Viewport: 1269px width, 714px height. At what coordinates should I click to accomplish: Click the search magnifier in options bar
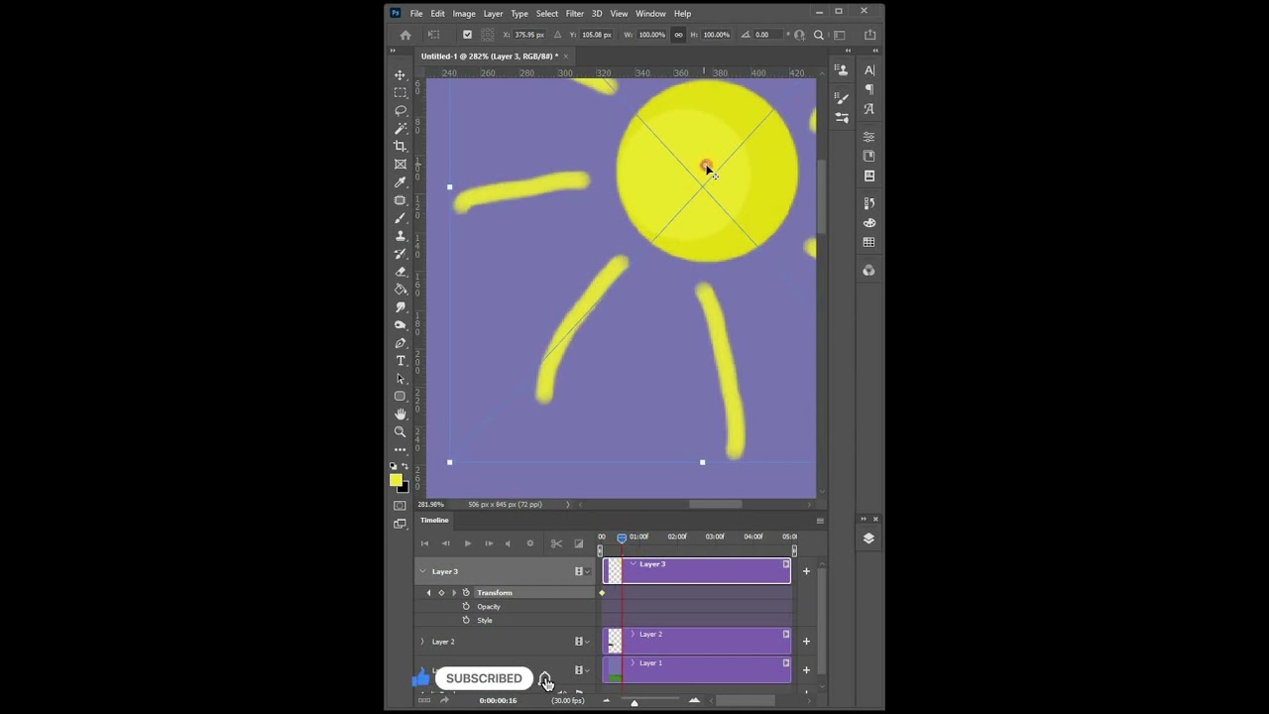point(819,35)
